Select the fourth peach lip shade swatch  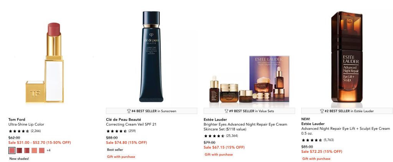[34, 150]
